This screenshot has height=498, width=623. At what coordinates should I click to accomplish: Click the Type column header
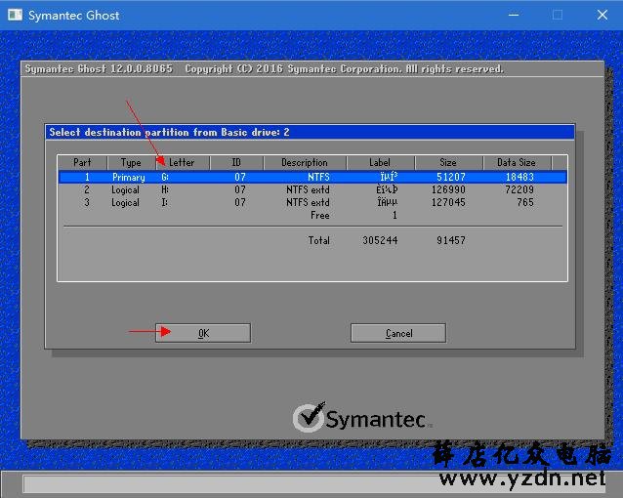tap(131, 162)
